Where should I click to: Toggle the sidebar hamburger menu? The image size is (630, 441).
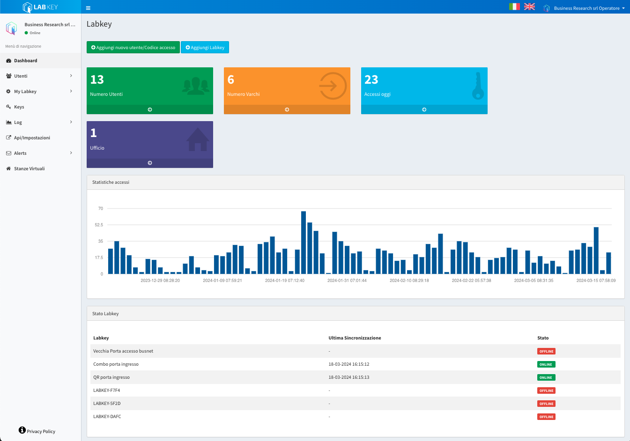[x=88, y=8]
